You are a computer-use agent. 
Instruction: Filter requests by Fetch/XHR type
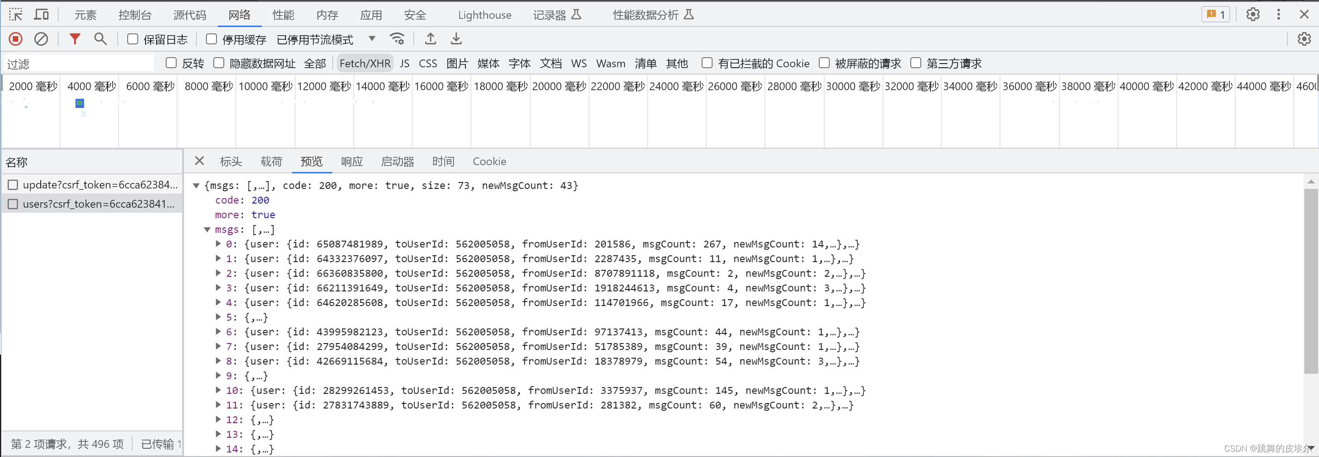(x=365, y=64)
